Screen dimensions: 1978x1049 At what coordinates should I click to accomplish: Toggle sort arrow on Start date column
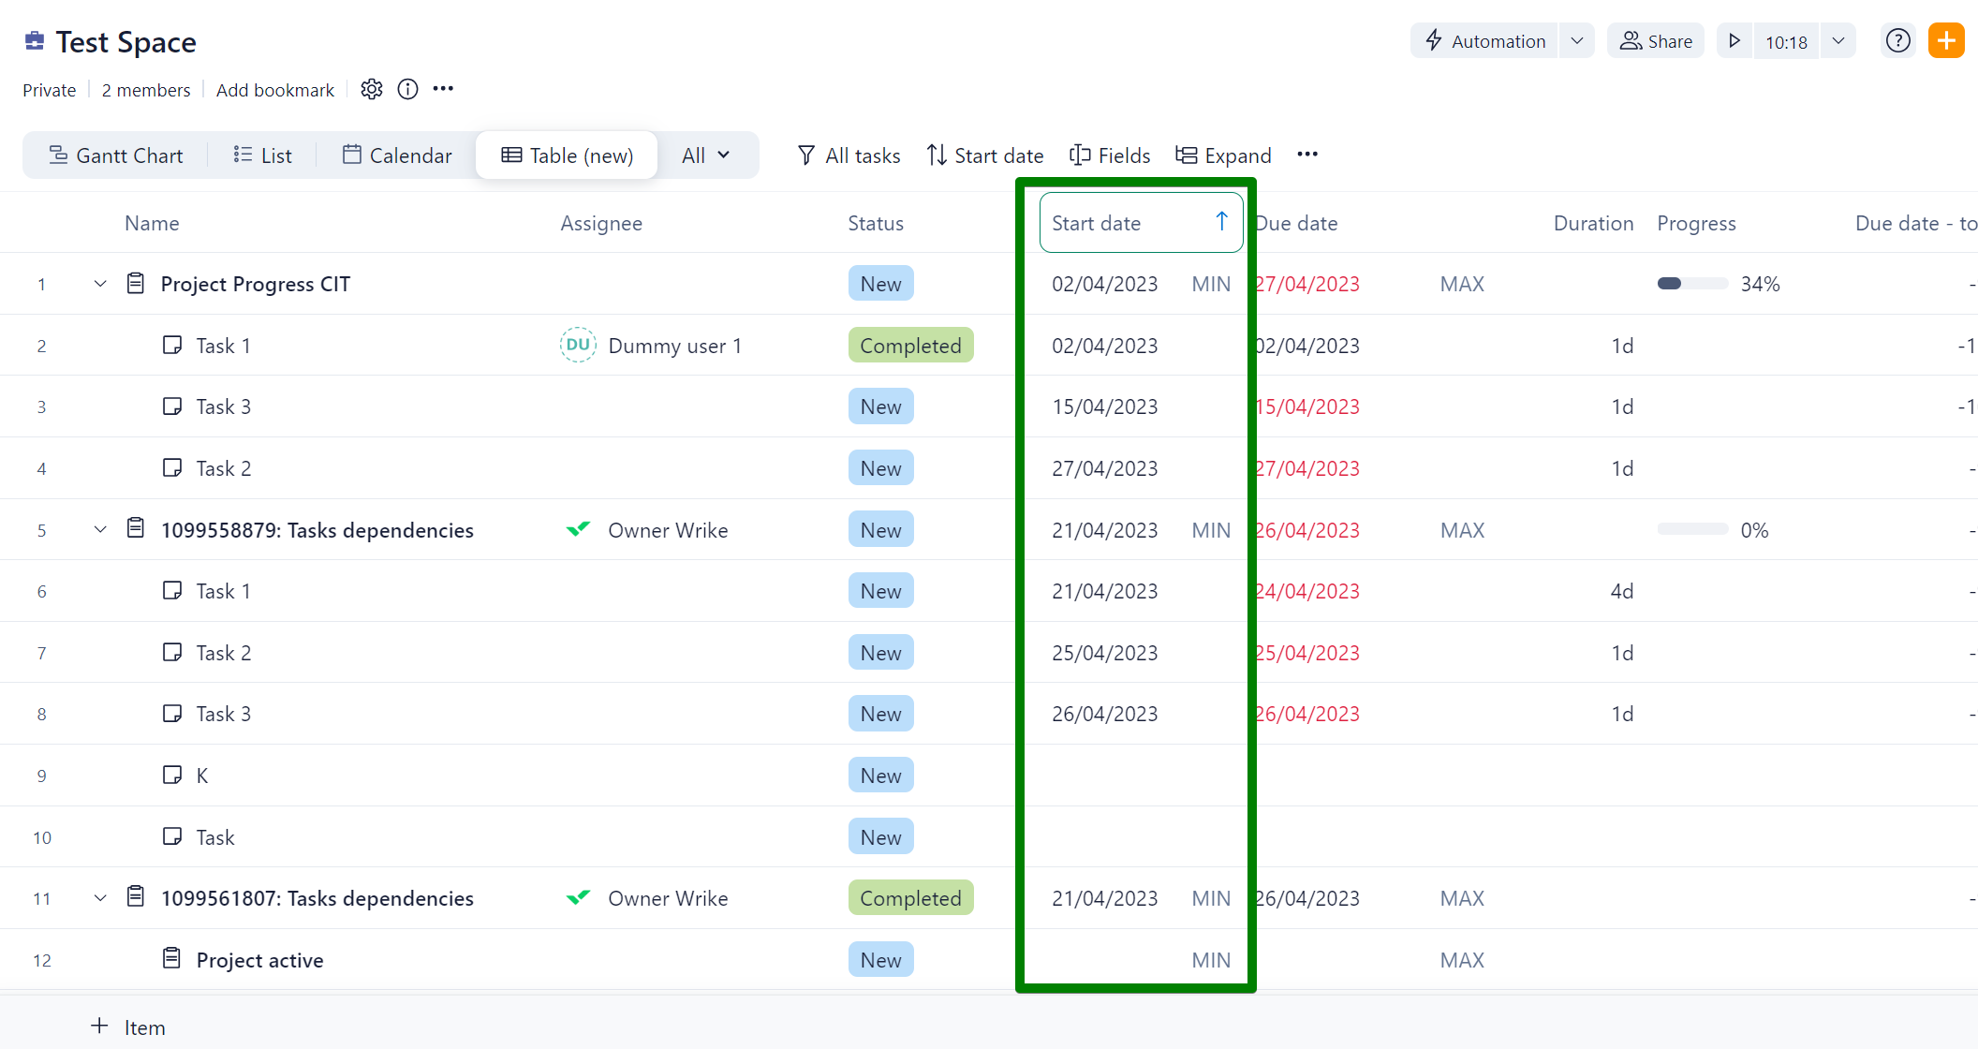pos(1221,222)
